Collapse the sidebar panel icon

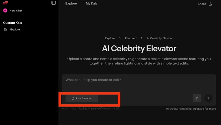(x=54, y=3)
